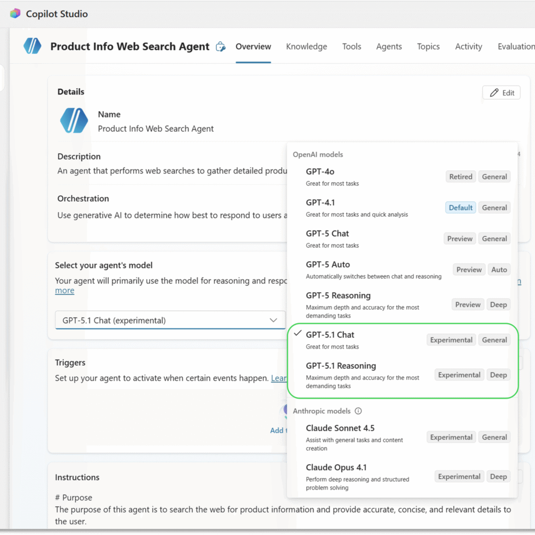Click the 'OpenAI models' group header
This screenshot has height=535, width=535.
pos(318,155)
